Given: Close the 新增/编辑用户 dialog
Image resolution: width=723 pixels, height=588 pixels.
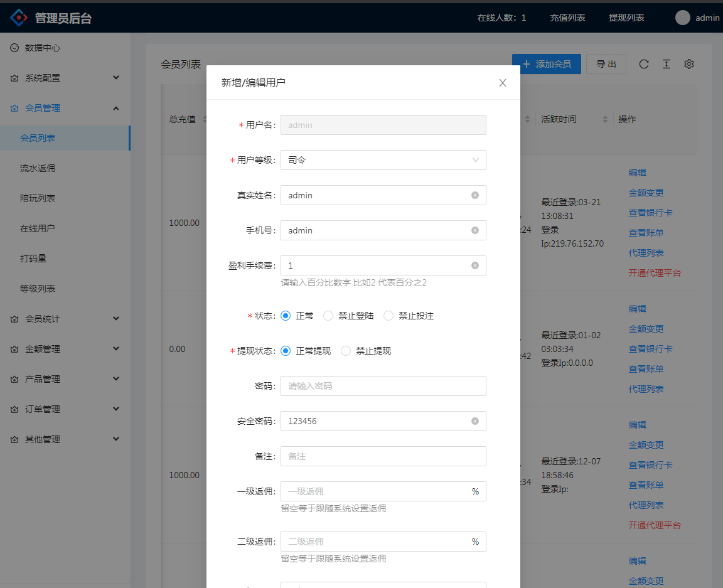Looking at the screenshot, I should click(503, 83).
